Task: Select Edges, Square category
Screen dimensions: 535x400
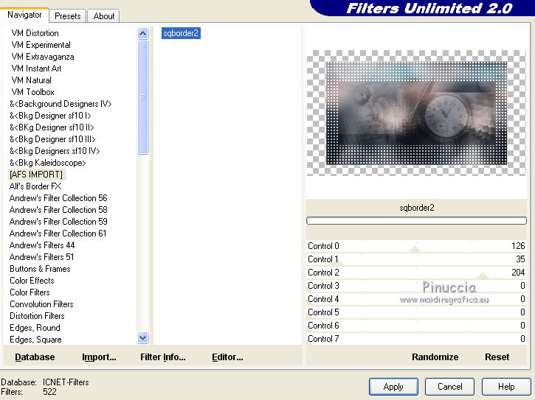Action: pyautogui.click(x=35, y=340)
